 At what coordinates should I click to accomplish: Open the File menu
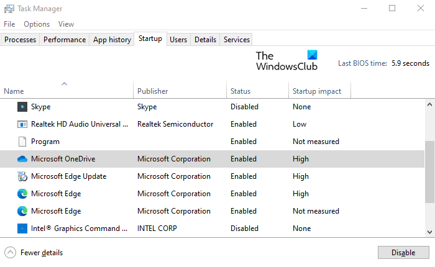[x=9, y=24]
